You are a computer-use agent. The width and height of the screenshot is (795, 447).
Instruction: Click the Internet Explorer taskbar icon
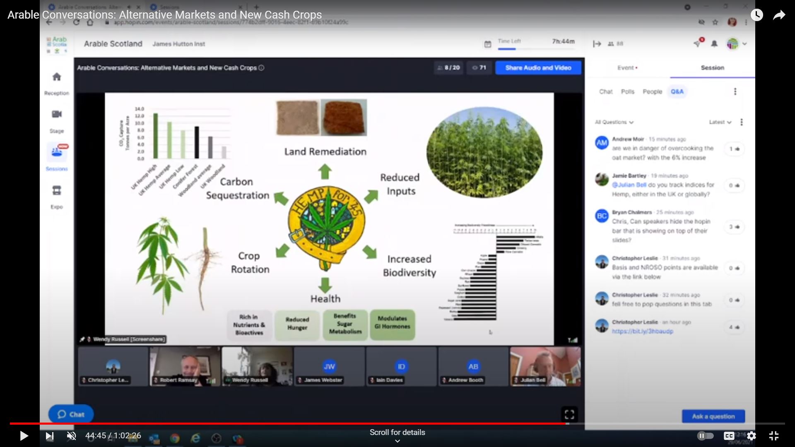click(195, 438)
